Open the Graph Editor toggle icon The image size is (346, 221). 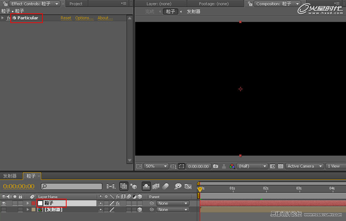[188, 186]
